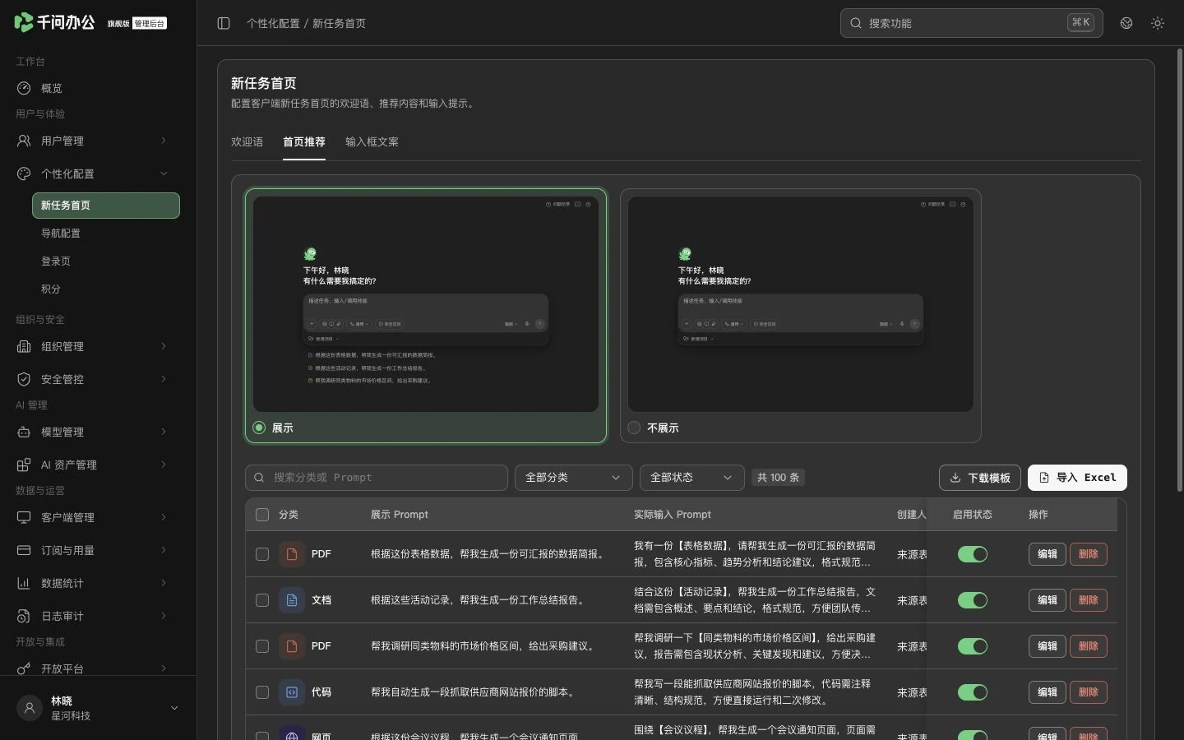The image size is (1184, 740).
Task: Click the theme palette icon in header
Action: 1126,23
